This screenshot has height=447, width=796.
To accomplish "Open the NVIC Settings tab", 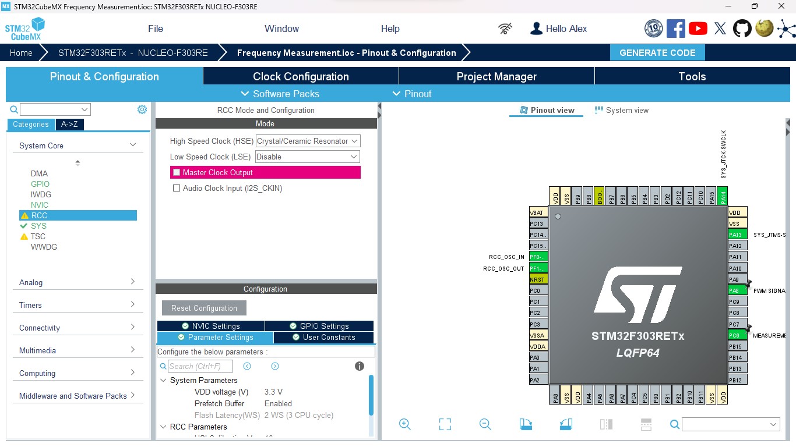I will point(211,326).
